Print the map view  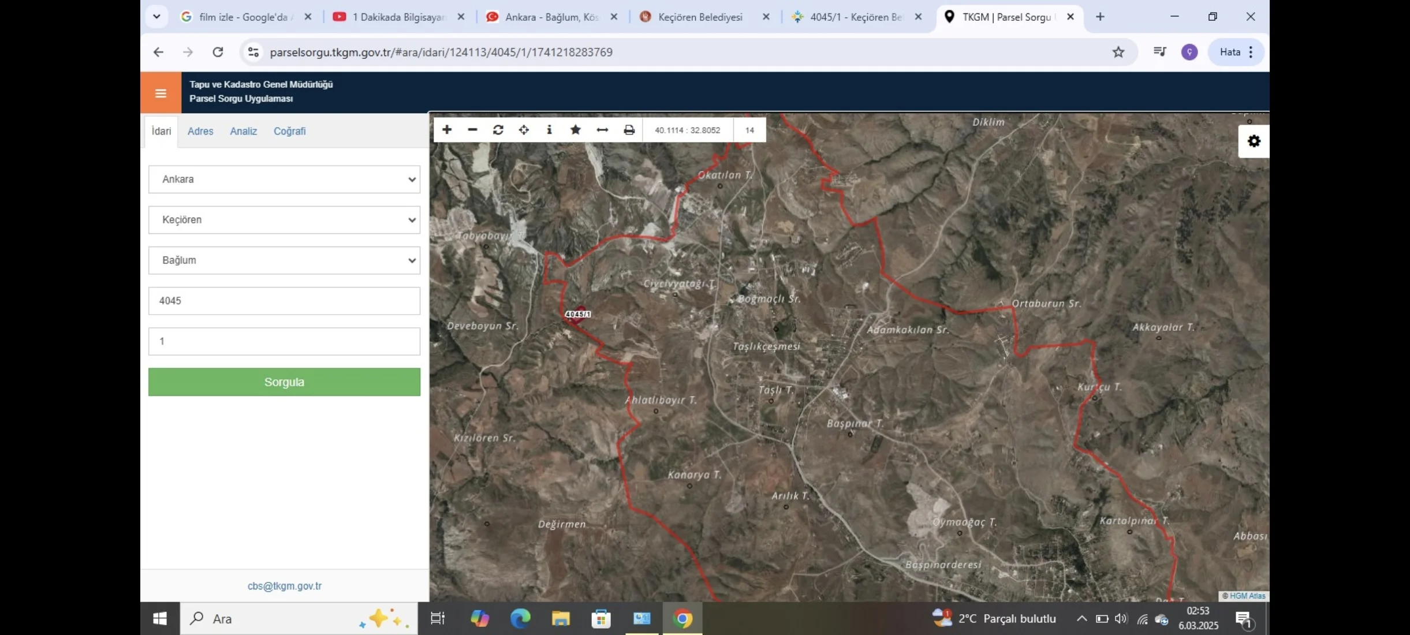pos(629,130)
